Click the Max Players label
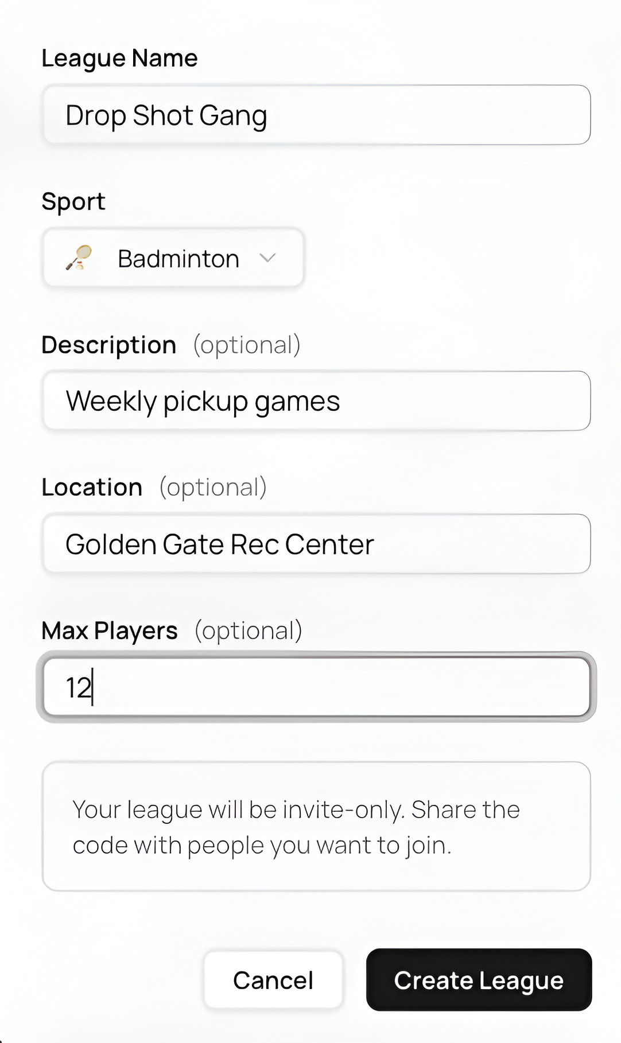This screenshot has height=1043, width=621. pos(110,631)
